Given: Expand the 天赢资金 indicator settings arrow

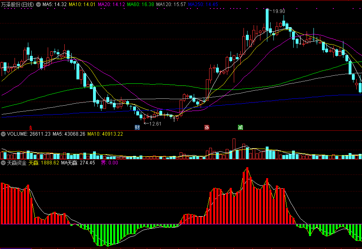Looking at the screenshot, I should [x=3, y=163].
